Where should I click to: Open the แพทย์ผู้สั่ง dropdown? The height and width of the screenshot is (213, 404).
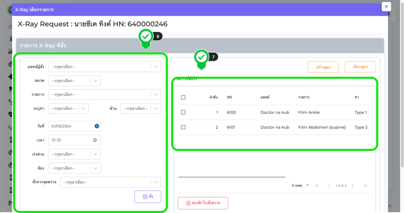[x=105, y=67]
